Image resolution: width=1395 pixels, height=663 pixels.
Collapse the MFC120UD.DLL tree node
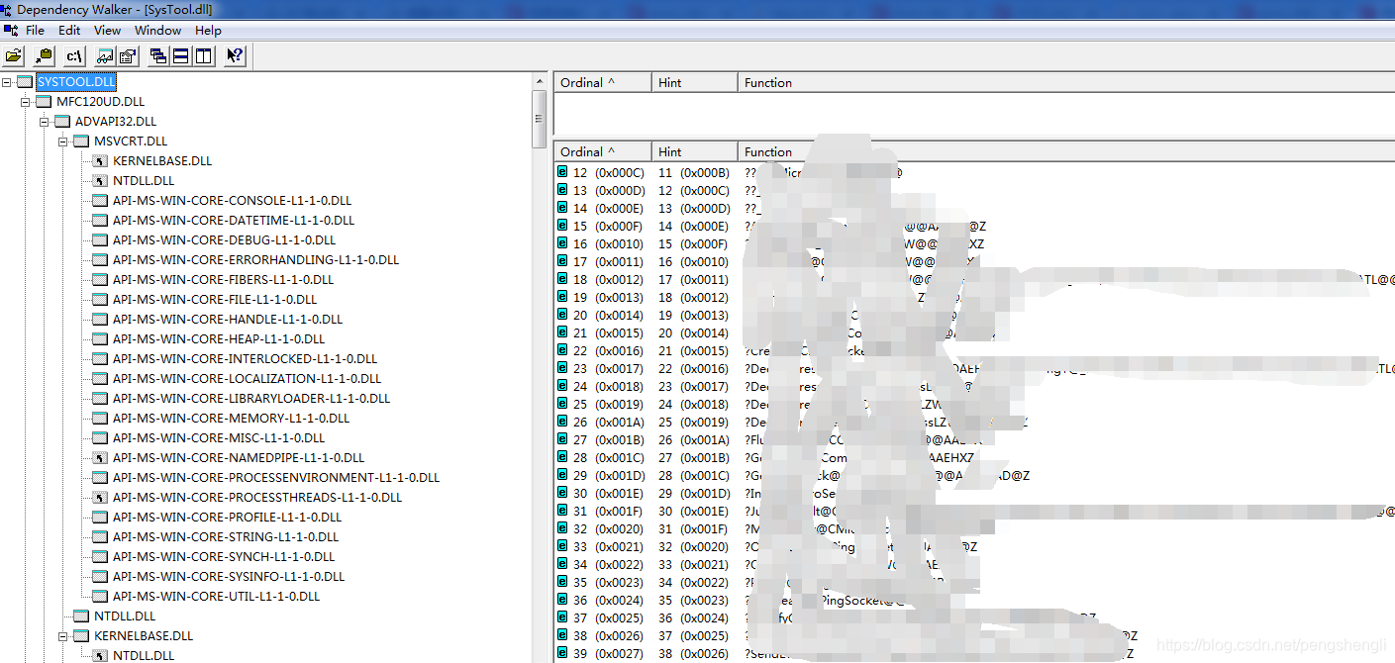coord(27,102)
